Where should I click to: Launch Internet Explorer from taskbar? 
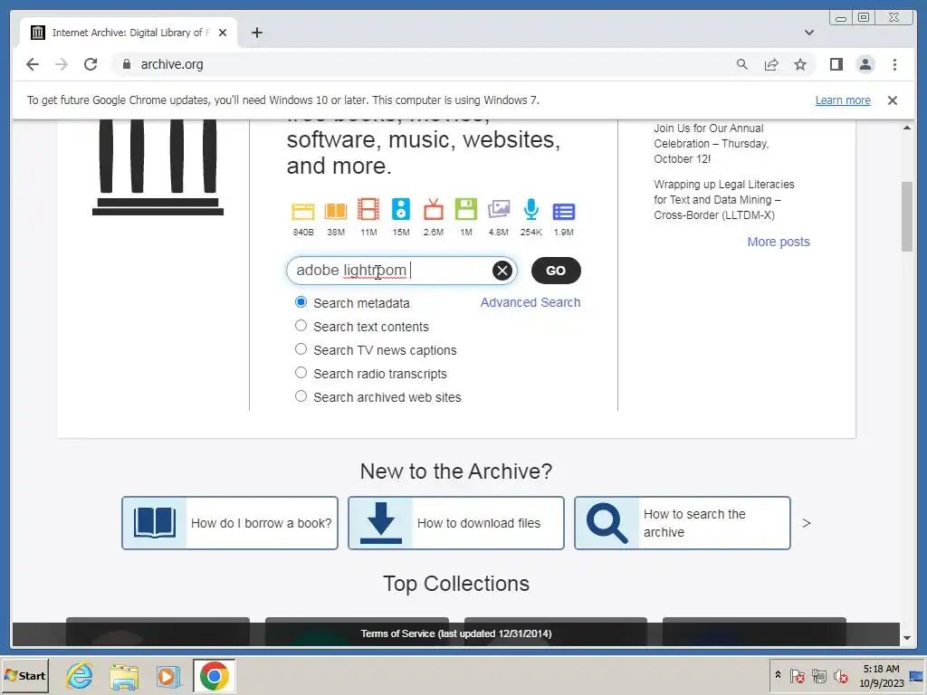point(80,675)
